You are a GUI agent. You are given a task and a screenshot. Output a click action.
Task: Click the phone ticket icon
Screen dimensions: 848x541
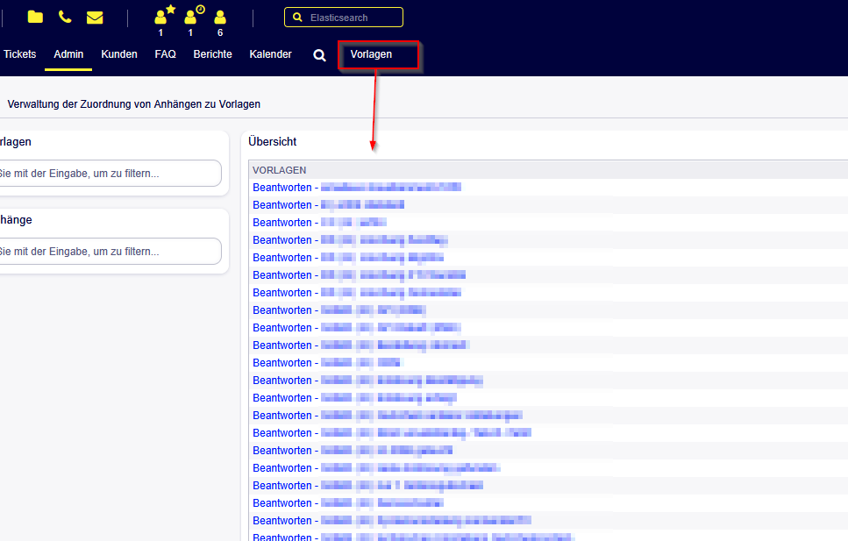coord(65,17)
